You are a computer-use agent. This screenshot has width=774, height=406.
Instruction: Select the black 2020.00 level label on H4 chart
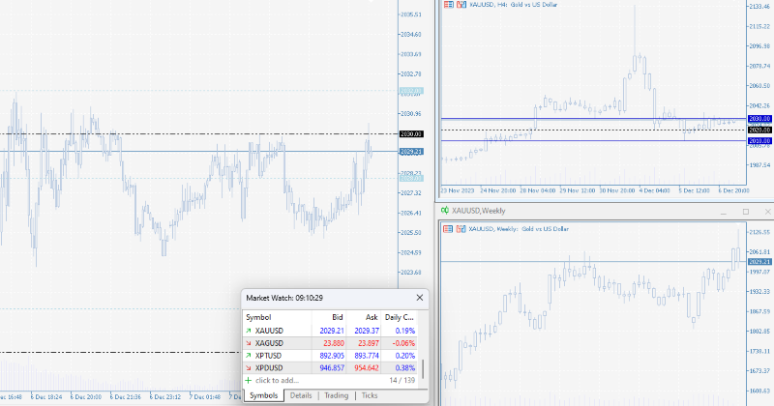[759, 130]
